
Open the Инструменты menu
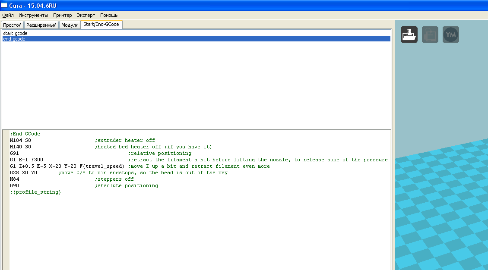[x=33, y=15]
